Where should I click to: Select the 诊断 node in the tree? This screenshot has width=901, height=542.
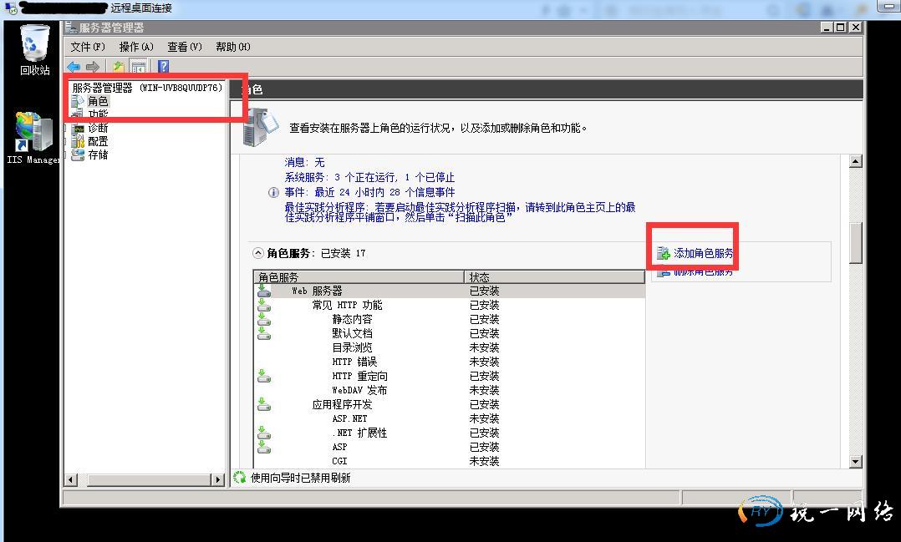[98, 128]
